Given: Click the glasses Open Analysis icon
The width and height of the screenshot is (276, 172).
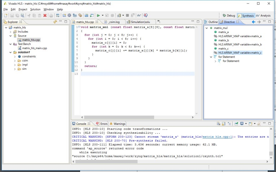Looking at the screenshot, I should tap(139, 15).
